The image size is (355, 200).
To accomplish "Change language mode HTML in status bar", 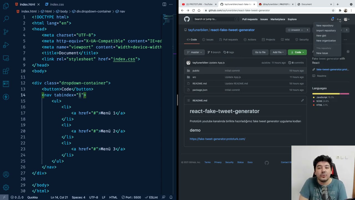I will [113, 197].
